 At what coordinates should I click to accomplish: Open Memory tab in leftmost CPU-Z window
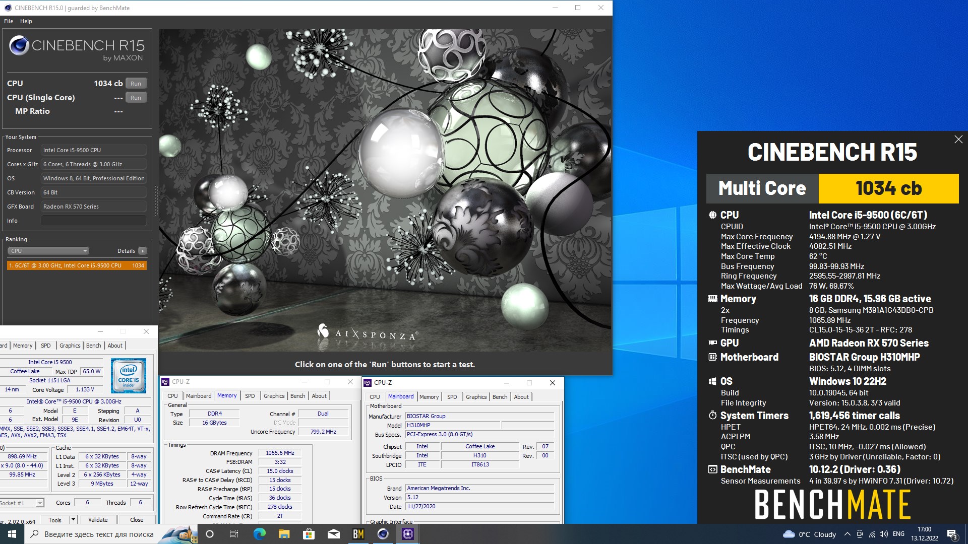click(23, 346)
